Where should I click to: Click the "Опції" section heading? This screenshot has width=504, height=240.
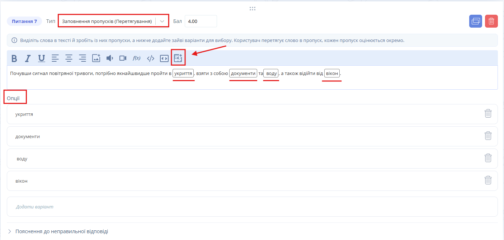coord(13,98)
